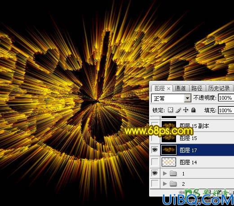
Task: Toggle lock image pixels brush icon
Action: click(178, 110)
